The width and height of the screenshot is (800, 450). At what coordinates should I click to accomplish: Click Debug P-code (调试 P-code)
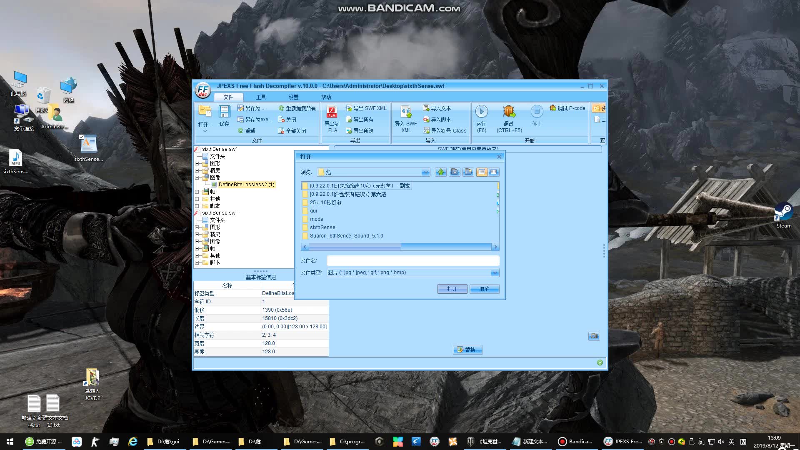(567, 108)
